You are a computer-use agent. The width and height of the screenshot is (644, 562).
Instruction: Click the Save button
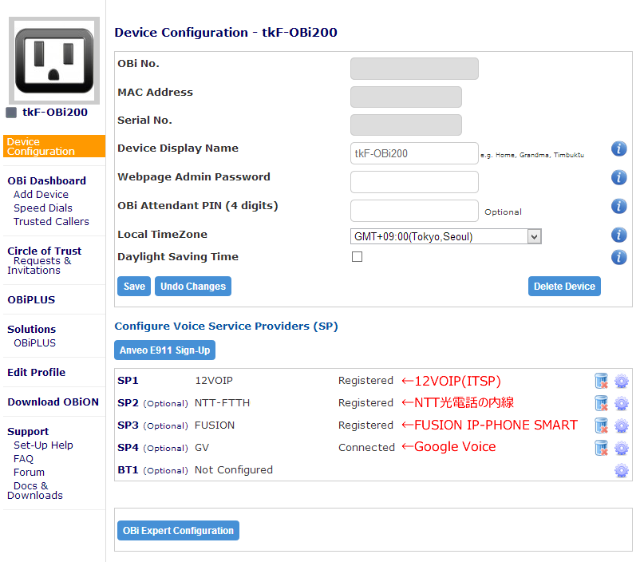pyautogui.click(x=134, y=287)
